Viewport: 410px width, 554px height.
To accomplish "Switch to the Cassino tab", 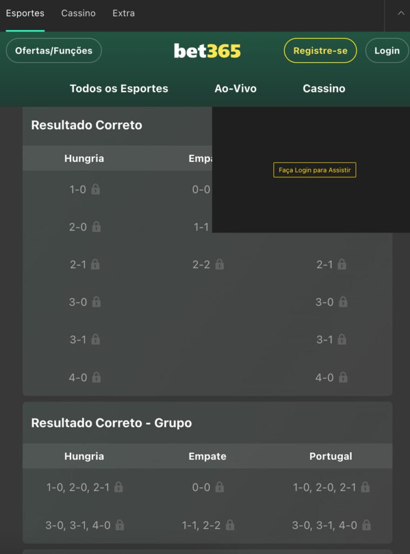I will tap(78, 14).
